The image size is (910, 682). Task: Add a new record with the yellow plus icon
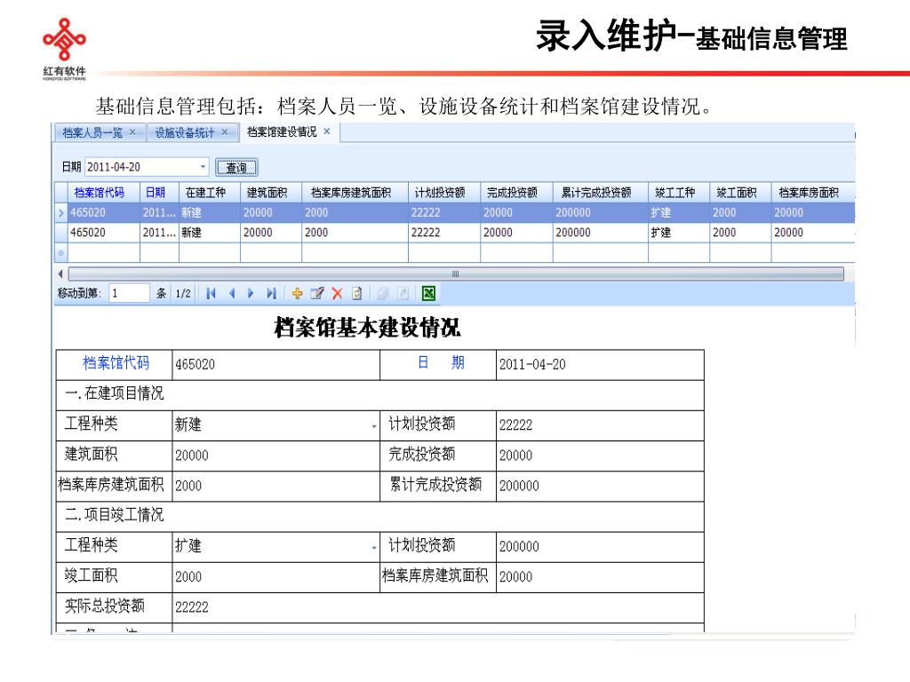click(x=297, y=293)
